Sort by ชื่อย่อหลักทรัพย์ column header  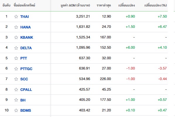point(25,5)
